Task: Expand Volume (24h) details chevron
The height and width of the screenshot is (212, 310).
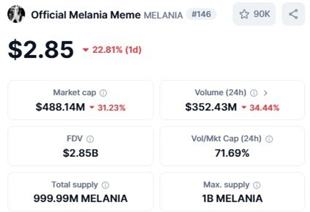Action: [265, 93]
